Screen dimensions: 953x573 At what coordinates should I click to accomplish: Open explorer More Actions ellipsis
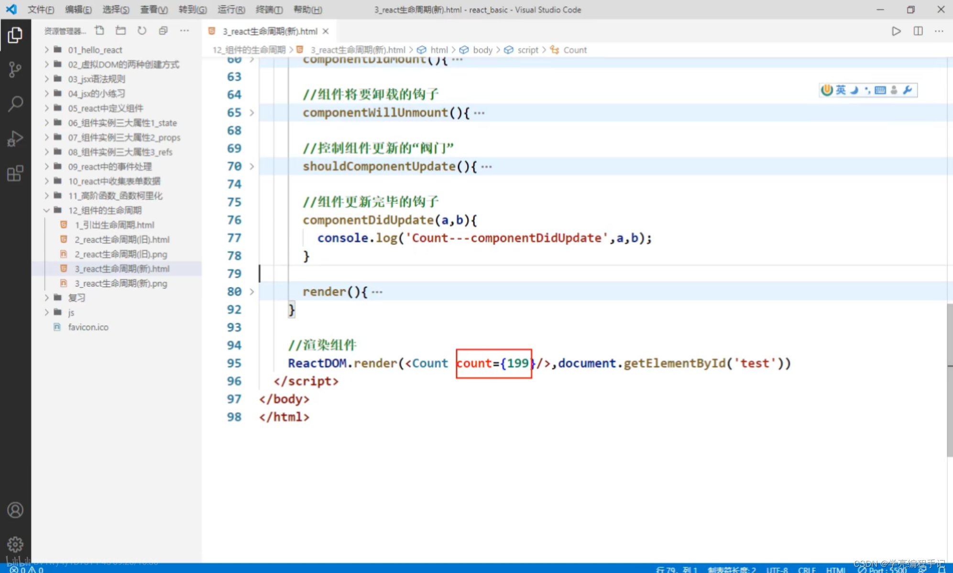point(185,31)
